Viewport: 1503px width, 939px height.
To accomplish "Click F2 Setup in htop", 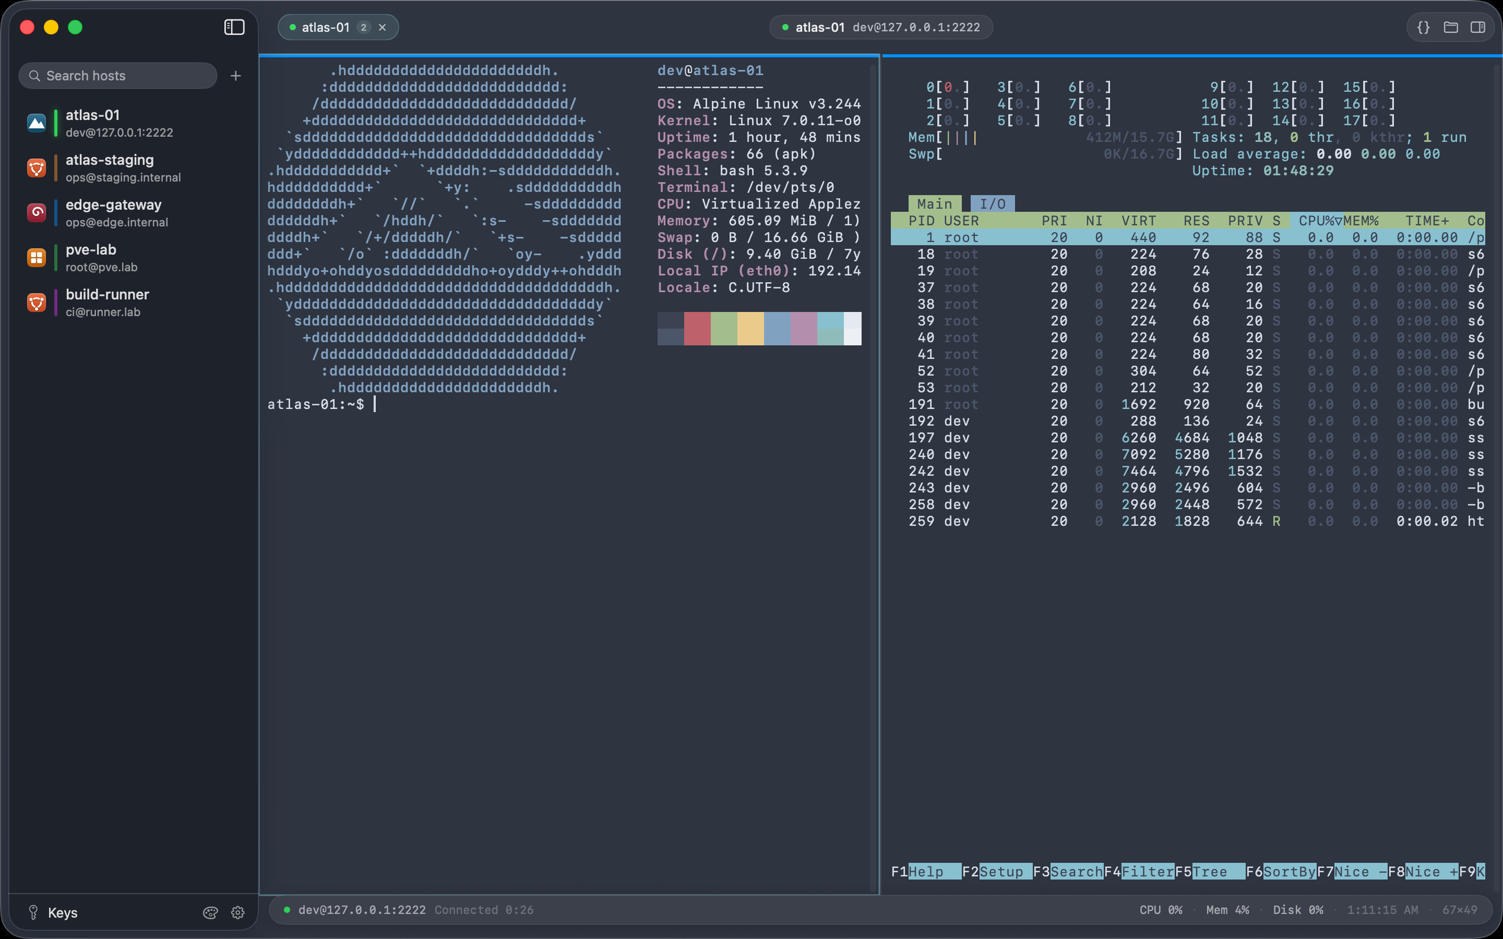I will tap(997, 872).
